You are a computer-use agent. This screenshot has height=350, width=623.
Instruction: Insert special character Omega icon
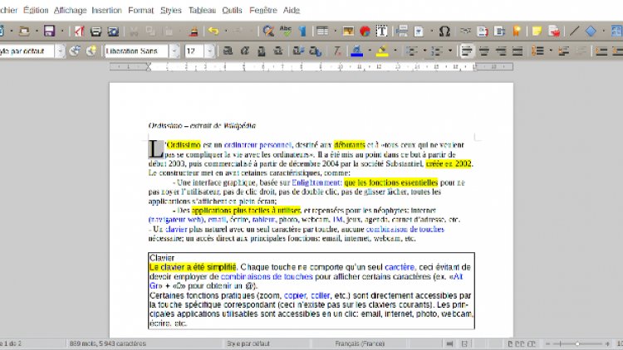tap(444, 31)
